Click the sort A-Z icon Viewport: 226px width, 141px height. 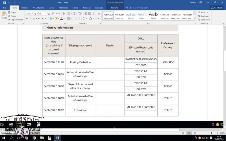click(94, 14)
